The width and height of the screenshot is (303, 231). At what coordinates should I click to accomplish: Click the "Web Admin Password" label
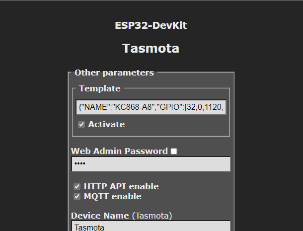pyautogui.click(x=119, y=151)
